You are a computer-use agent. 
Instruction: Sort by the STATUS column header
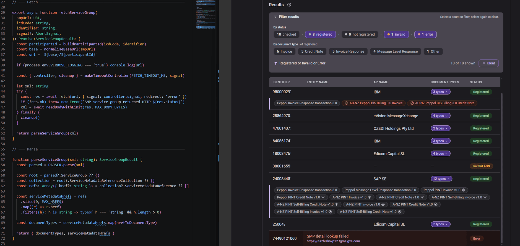pos(476,82)
